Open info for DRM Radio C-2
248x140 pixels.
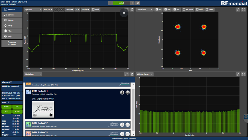coord(122,125)
